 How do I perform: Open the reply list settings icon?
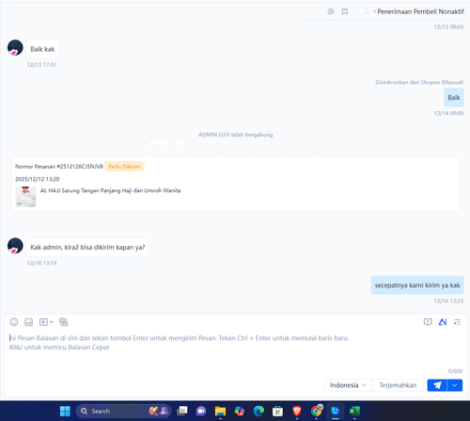click(458, 322)
